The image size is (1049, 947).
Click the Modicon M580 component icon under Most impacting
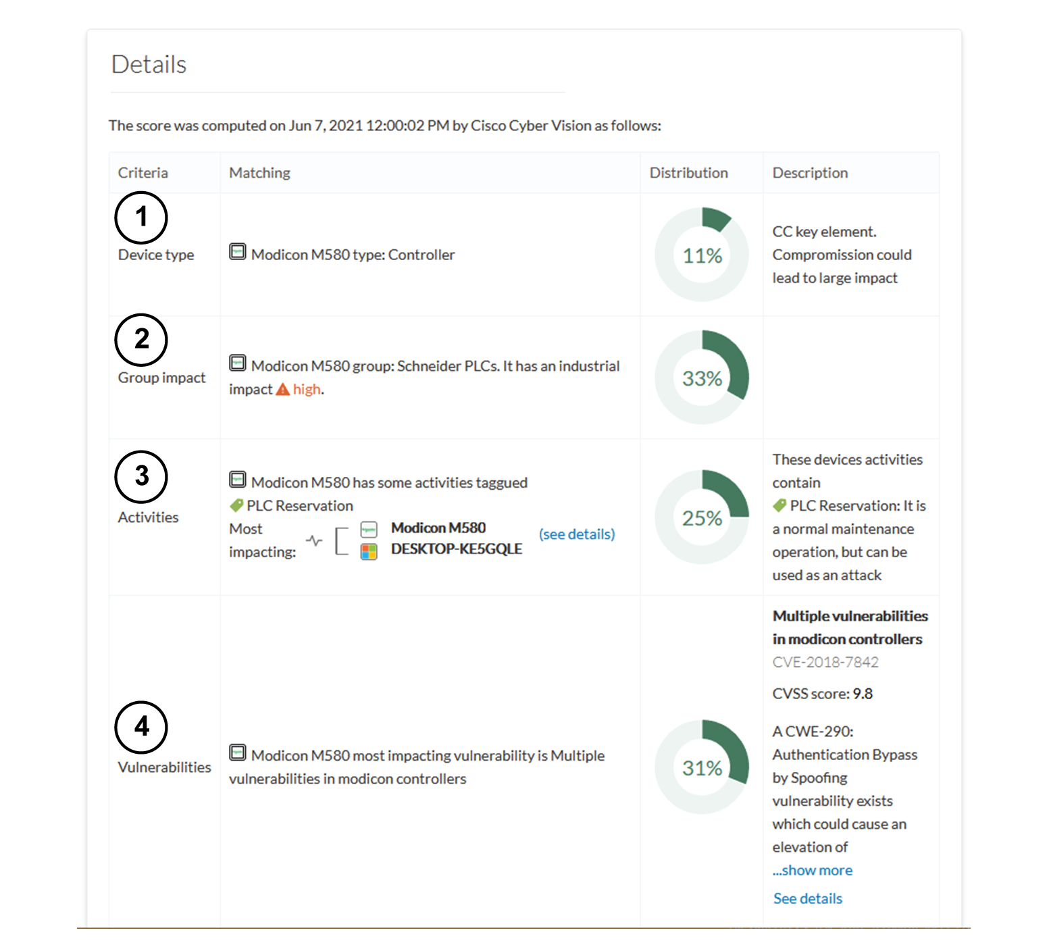pos(369,529)
